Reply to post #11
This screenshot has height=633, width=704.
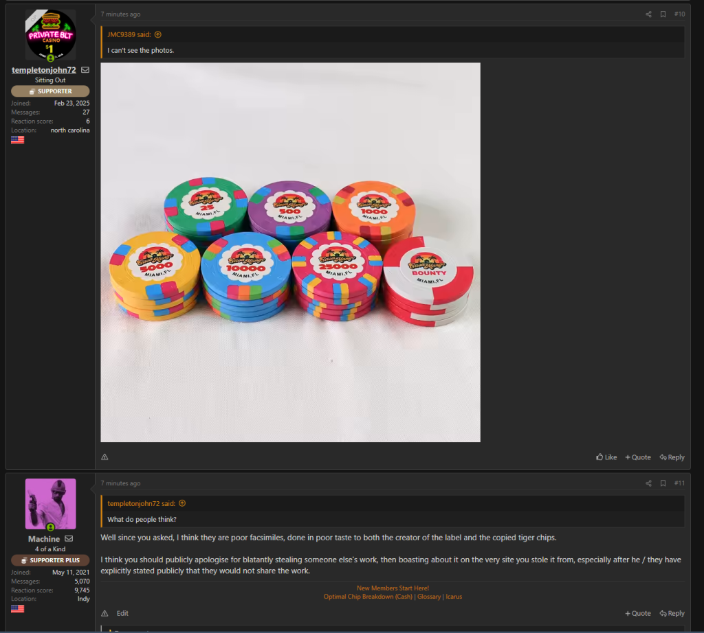click(672, 613)
